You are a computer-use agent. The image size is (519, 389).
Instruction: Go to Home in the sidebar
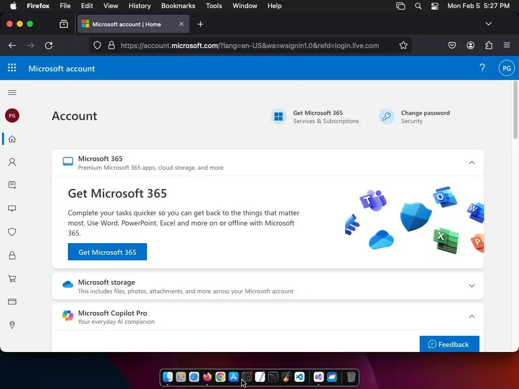click(x=12, y=139)
